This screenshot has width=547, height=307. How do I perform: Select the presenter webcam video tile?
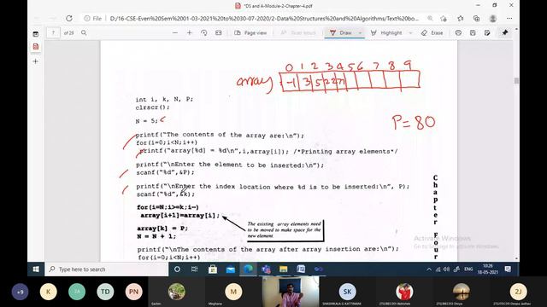point(291,292)
